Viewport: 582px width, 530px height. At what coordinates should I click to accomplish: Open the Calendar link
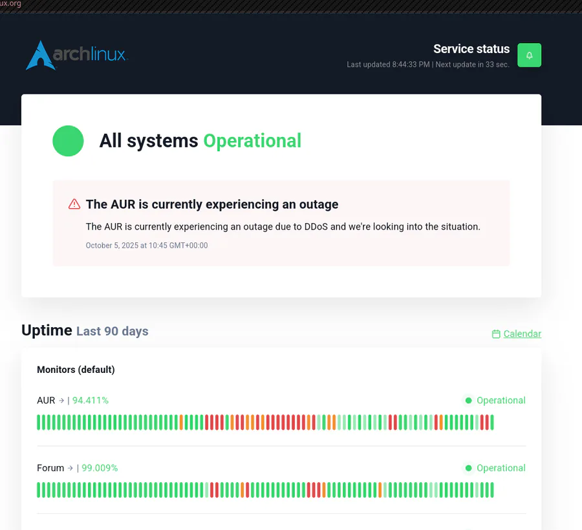tap(522, 334)
